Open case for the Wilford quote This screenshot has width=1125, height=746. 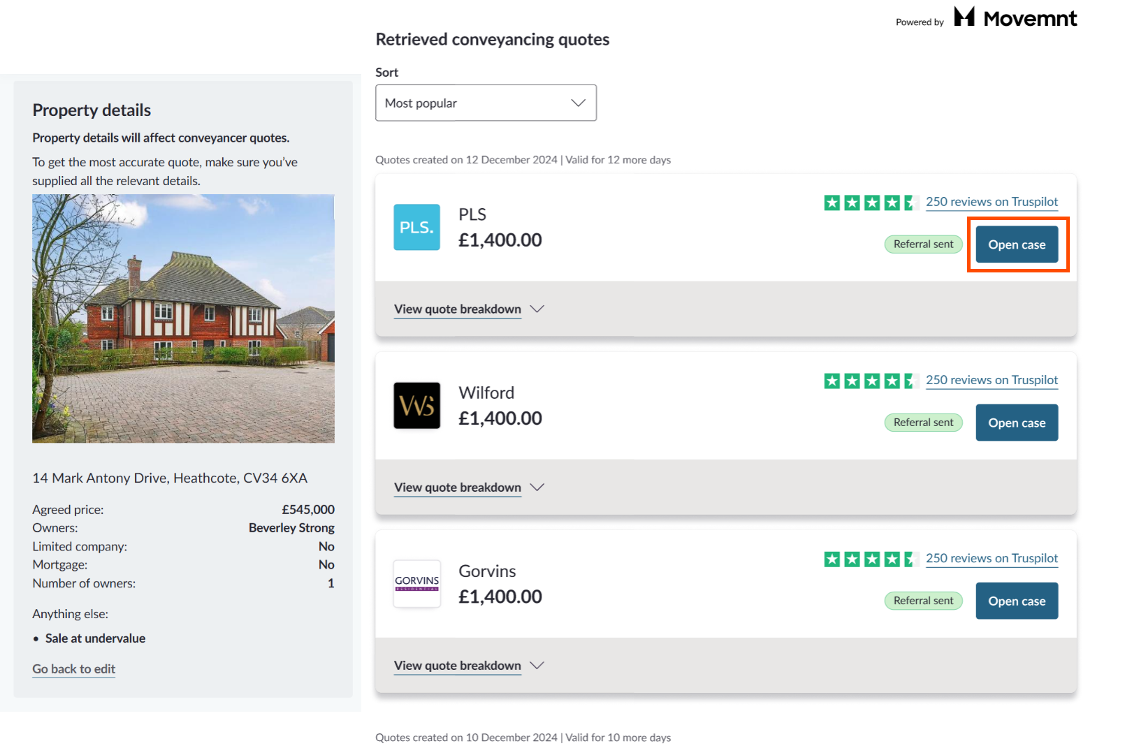(1017, 423)
